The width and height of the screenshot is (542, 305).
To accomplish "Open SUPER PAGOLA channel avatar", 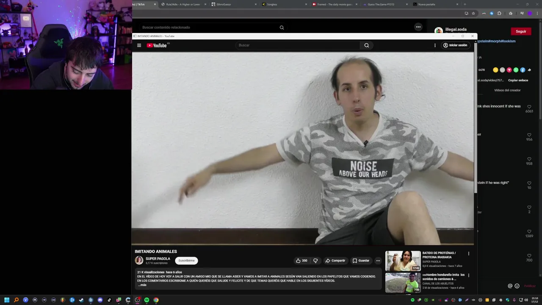I will click(x=139, y=260).
